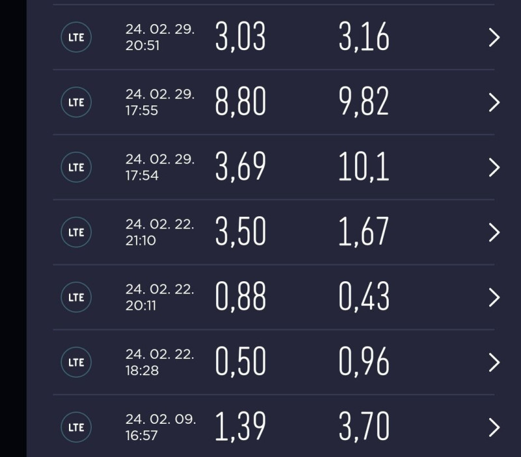Open details chevron for 24. 02. 09. test
521x457 pixels.
(494, 428)
